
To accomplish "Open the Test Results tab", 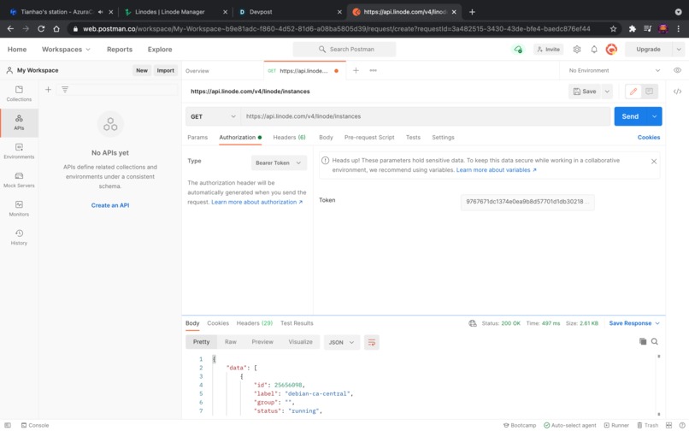I will (x=297, y=323).
